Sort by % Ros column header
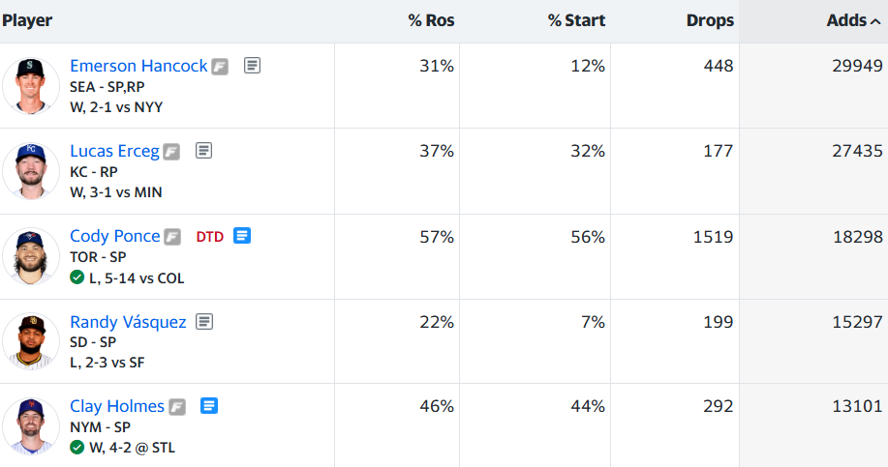Screen dimensions: 888x467 431,20
